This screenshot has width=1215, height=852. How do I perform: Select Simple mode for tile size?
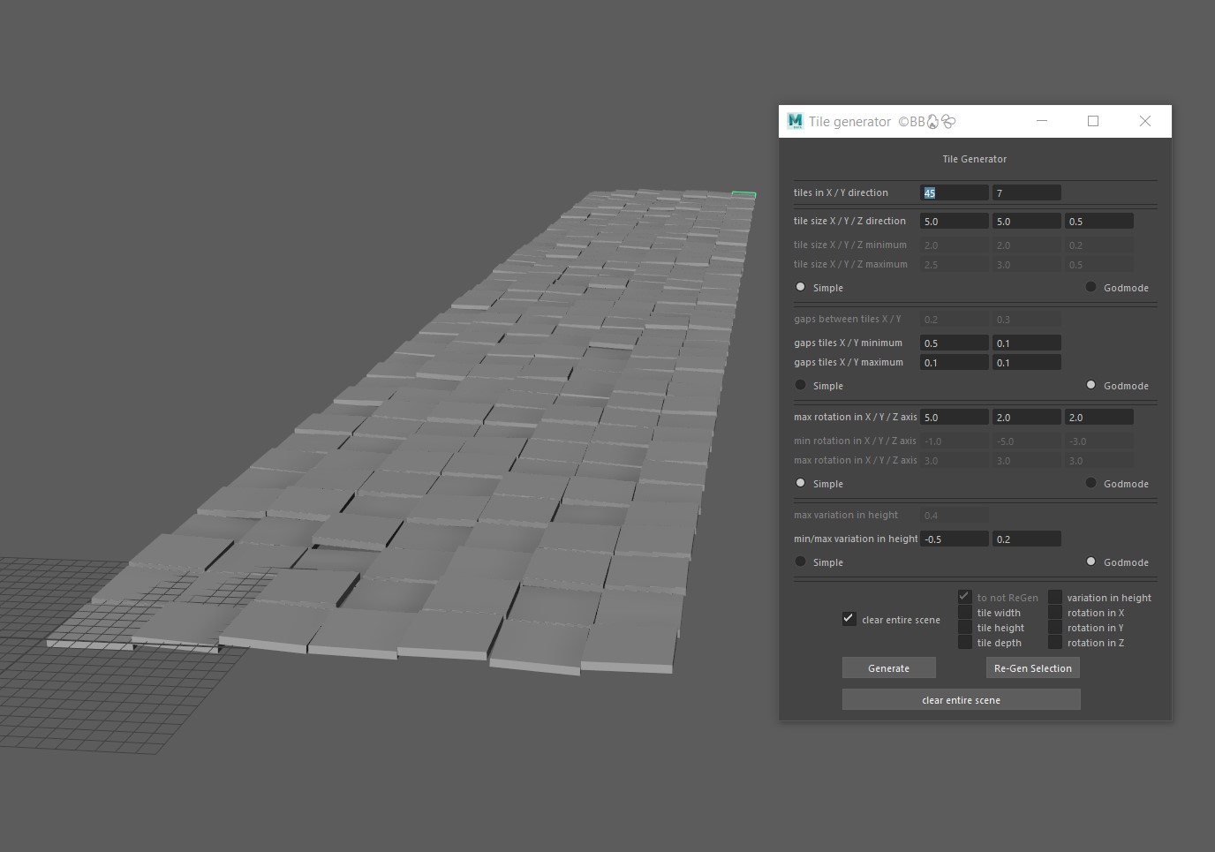coord(801,287)
